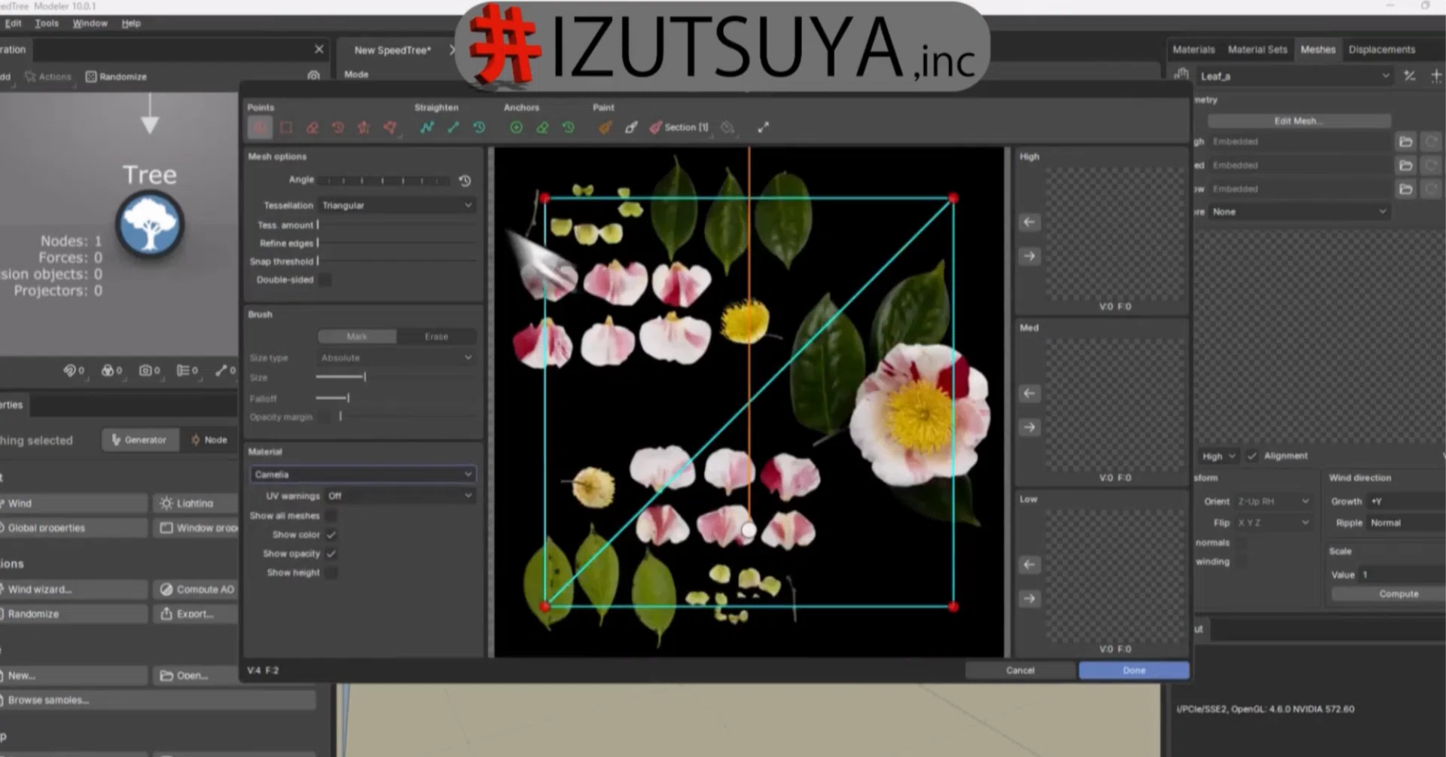
Task: Activate the zigzag straighten tool
Action: [x=427, y=128]
